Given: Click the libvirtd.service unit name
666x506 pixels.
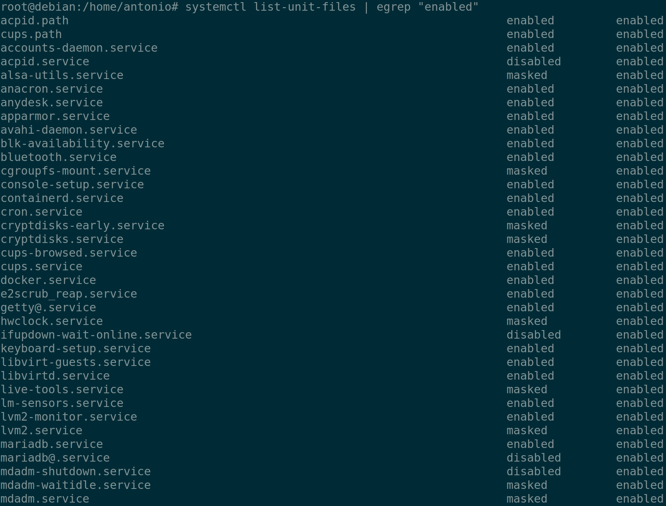Looking at the screenshot, I should 55,376.
